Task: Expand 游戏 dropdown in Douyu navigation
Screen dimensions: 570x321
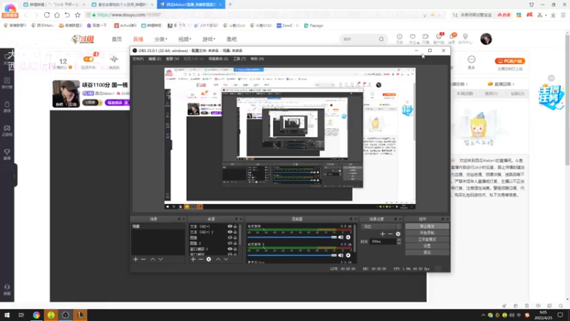Action: pos(209,39)
